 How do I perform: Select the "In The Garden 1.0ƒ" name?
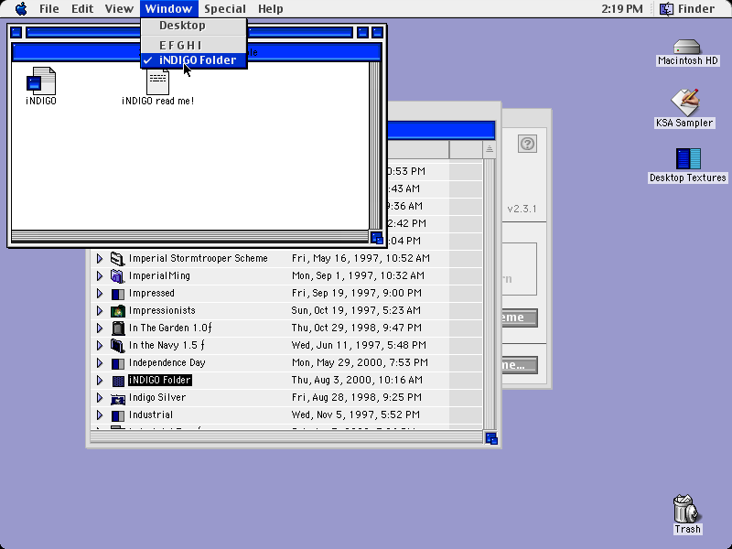click(x=170, y=328)
